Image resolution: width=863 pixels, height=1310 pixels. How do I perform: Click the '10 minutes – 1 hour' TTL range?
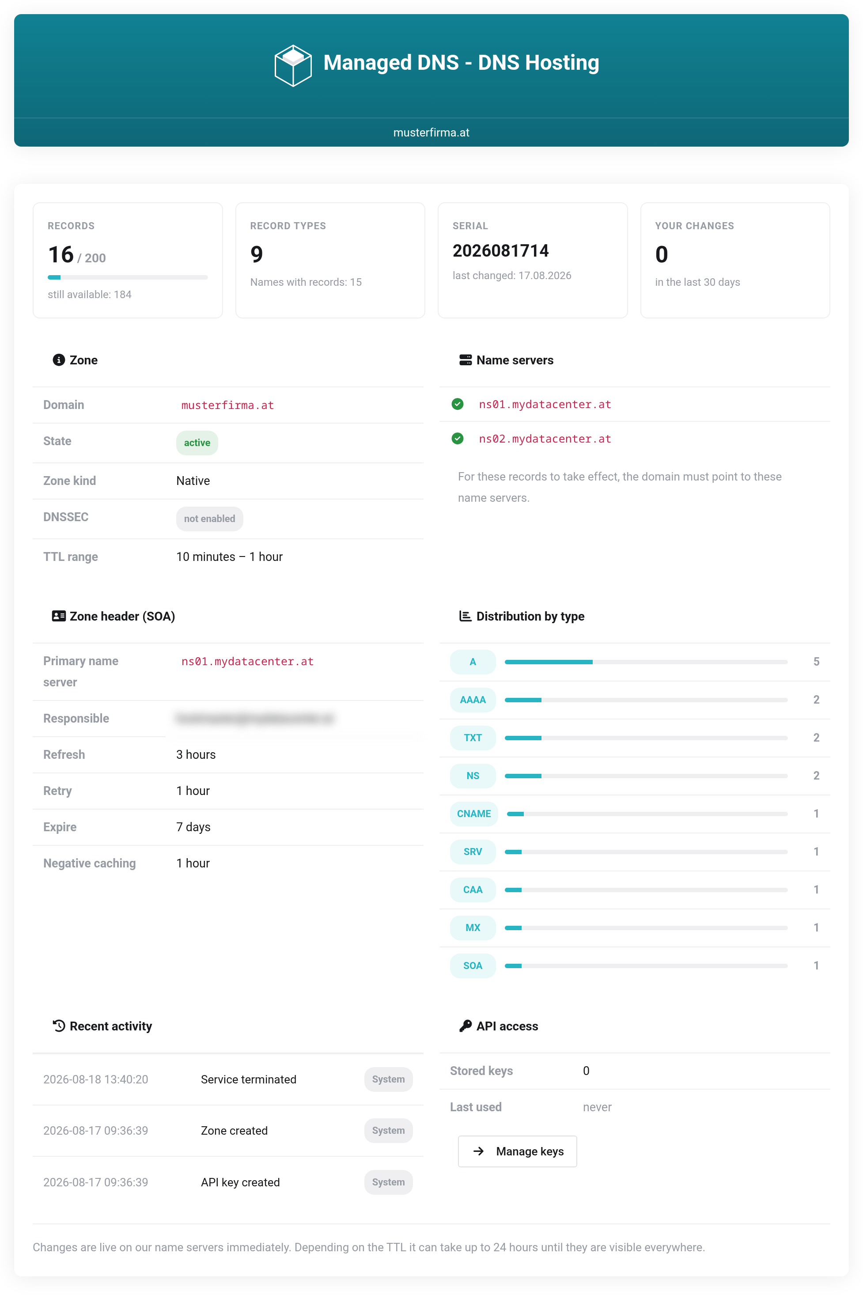click(x=230, y=557)
